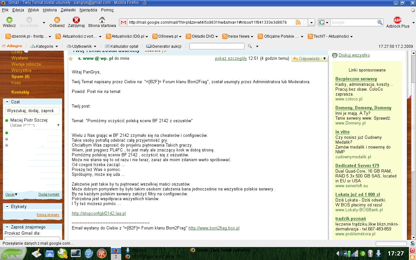
Task: Open the stopconfigbf2142.laa.pl link
Action: pos(99,214)
